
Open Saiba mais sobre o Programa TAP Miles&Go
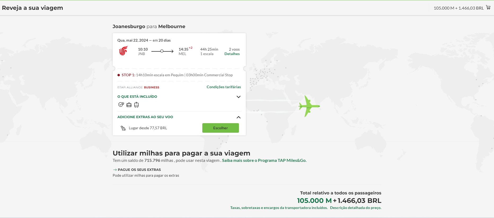click(x=264, y=160)
